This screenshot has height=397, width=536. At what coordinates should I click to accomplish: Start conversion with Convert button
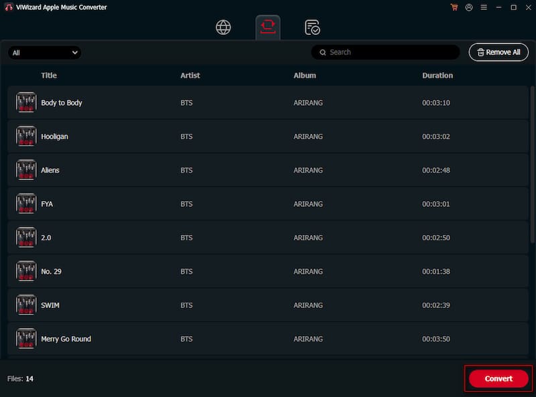point(498,378)
